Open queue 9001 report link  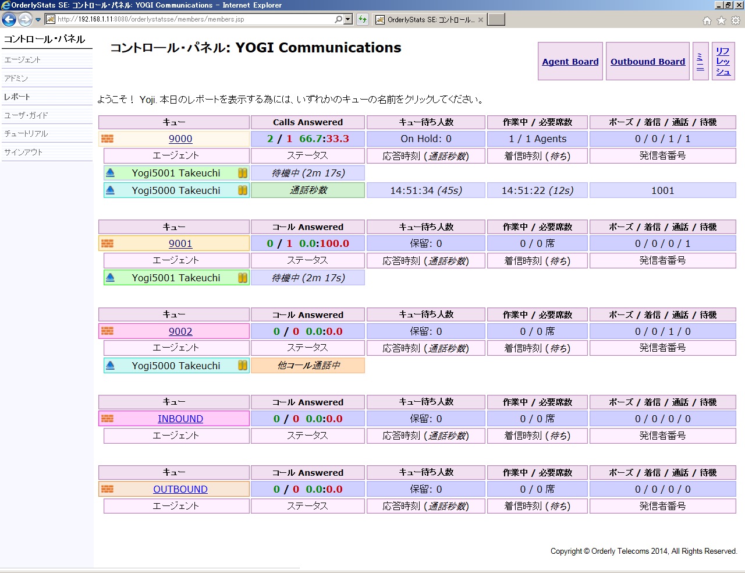point(180,243)
